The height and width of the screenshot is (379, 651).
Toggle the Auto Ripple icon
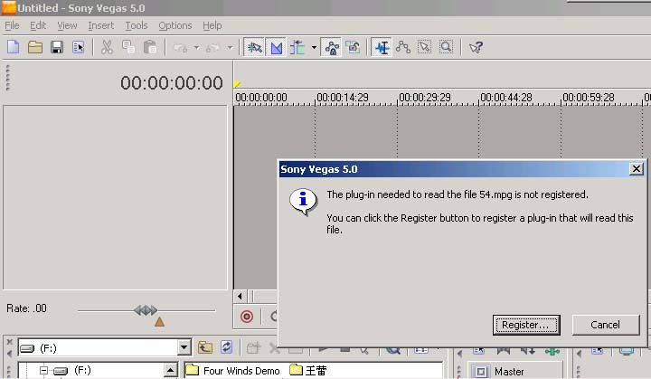(x=297, y=47)
